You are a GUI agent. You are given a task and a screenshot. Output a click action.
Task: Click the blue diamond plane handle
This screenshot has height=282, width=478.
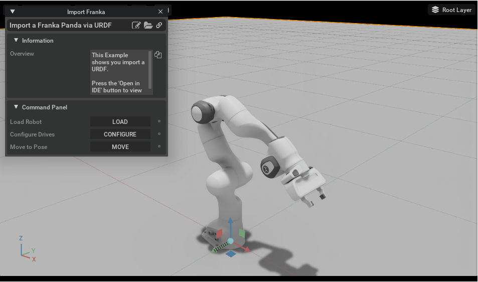point(231,253)
